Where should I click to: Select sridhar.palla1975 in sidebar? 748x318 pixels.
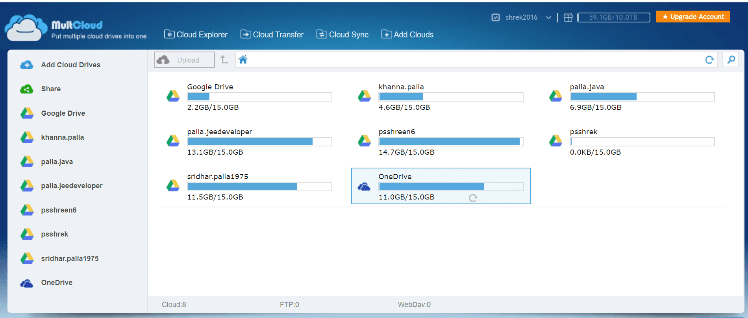click(70, 259)
